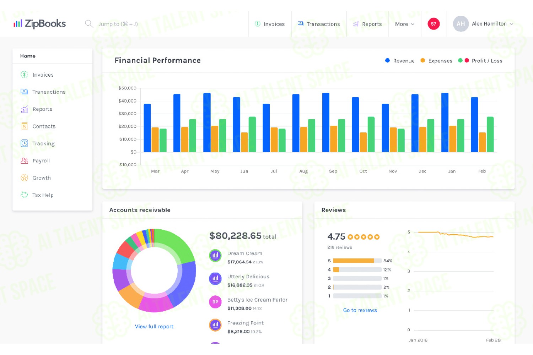This screenshot has width=533, height=355.
Task: Click the green Profit bar for Feb
Action: [490, 134]
